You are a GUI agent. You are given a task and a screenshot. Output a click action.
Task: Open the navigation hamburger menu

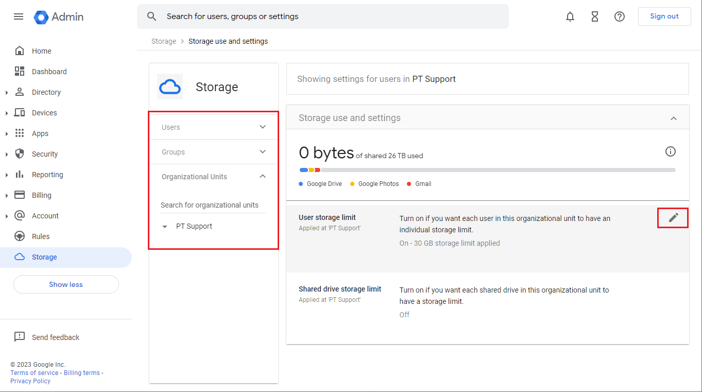[x=19, y=16]
